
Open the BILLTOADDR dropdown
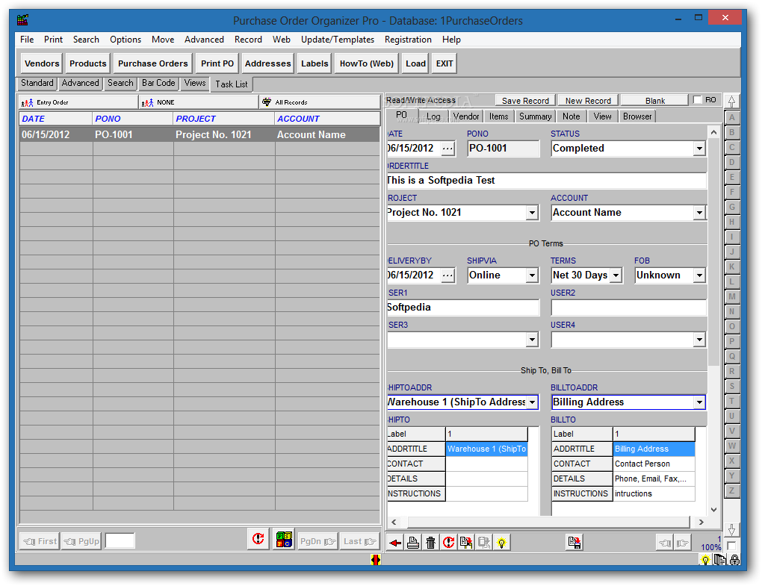click(x=699, y=402)
